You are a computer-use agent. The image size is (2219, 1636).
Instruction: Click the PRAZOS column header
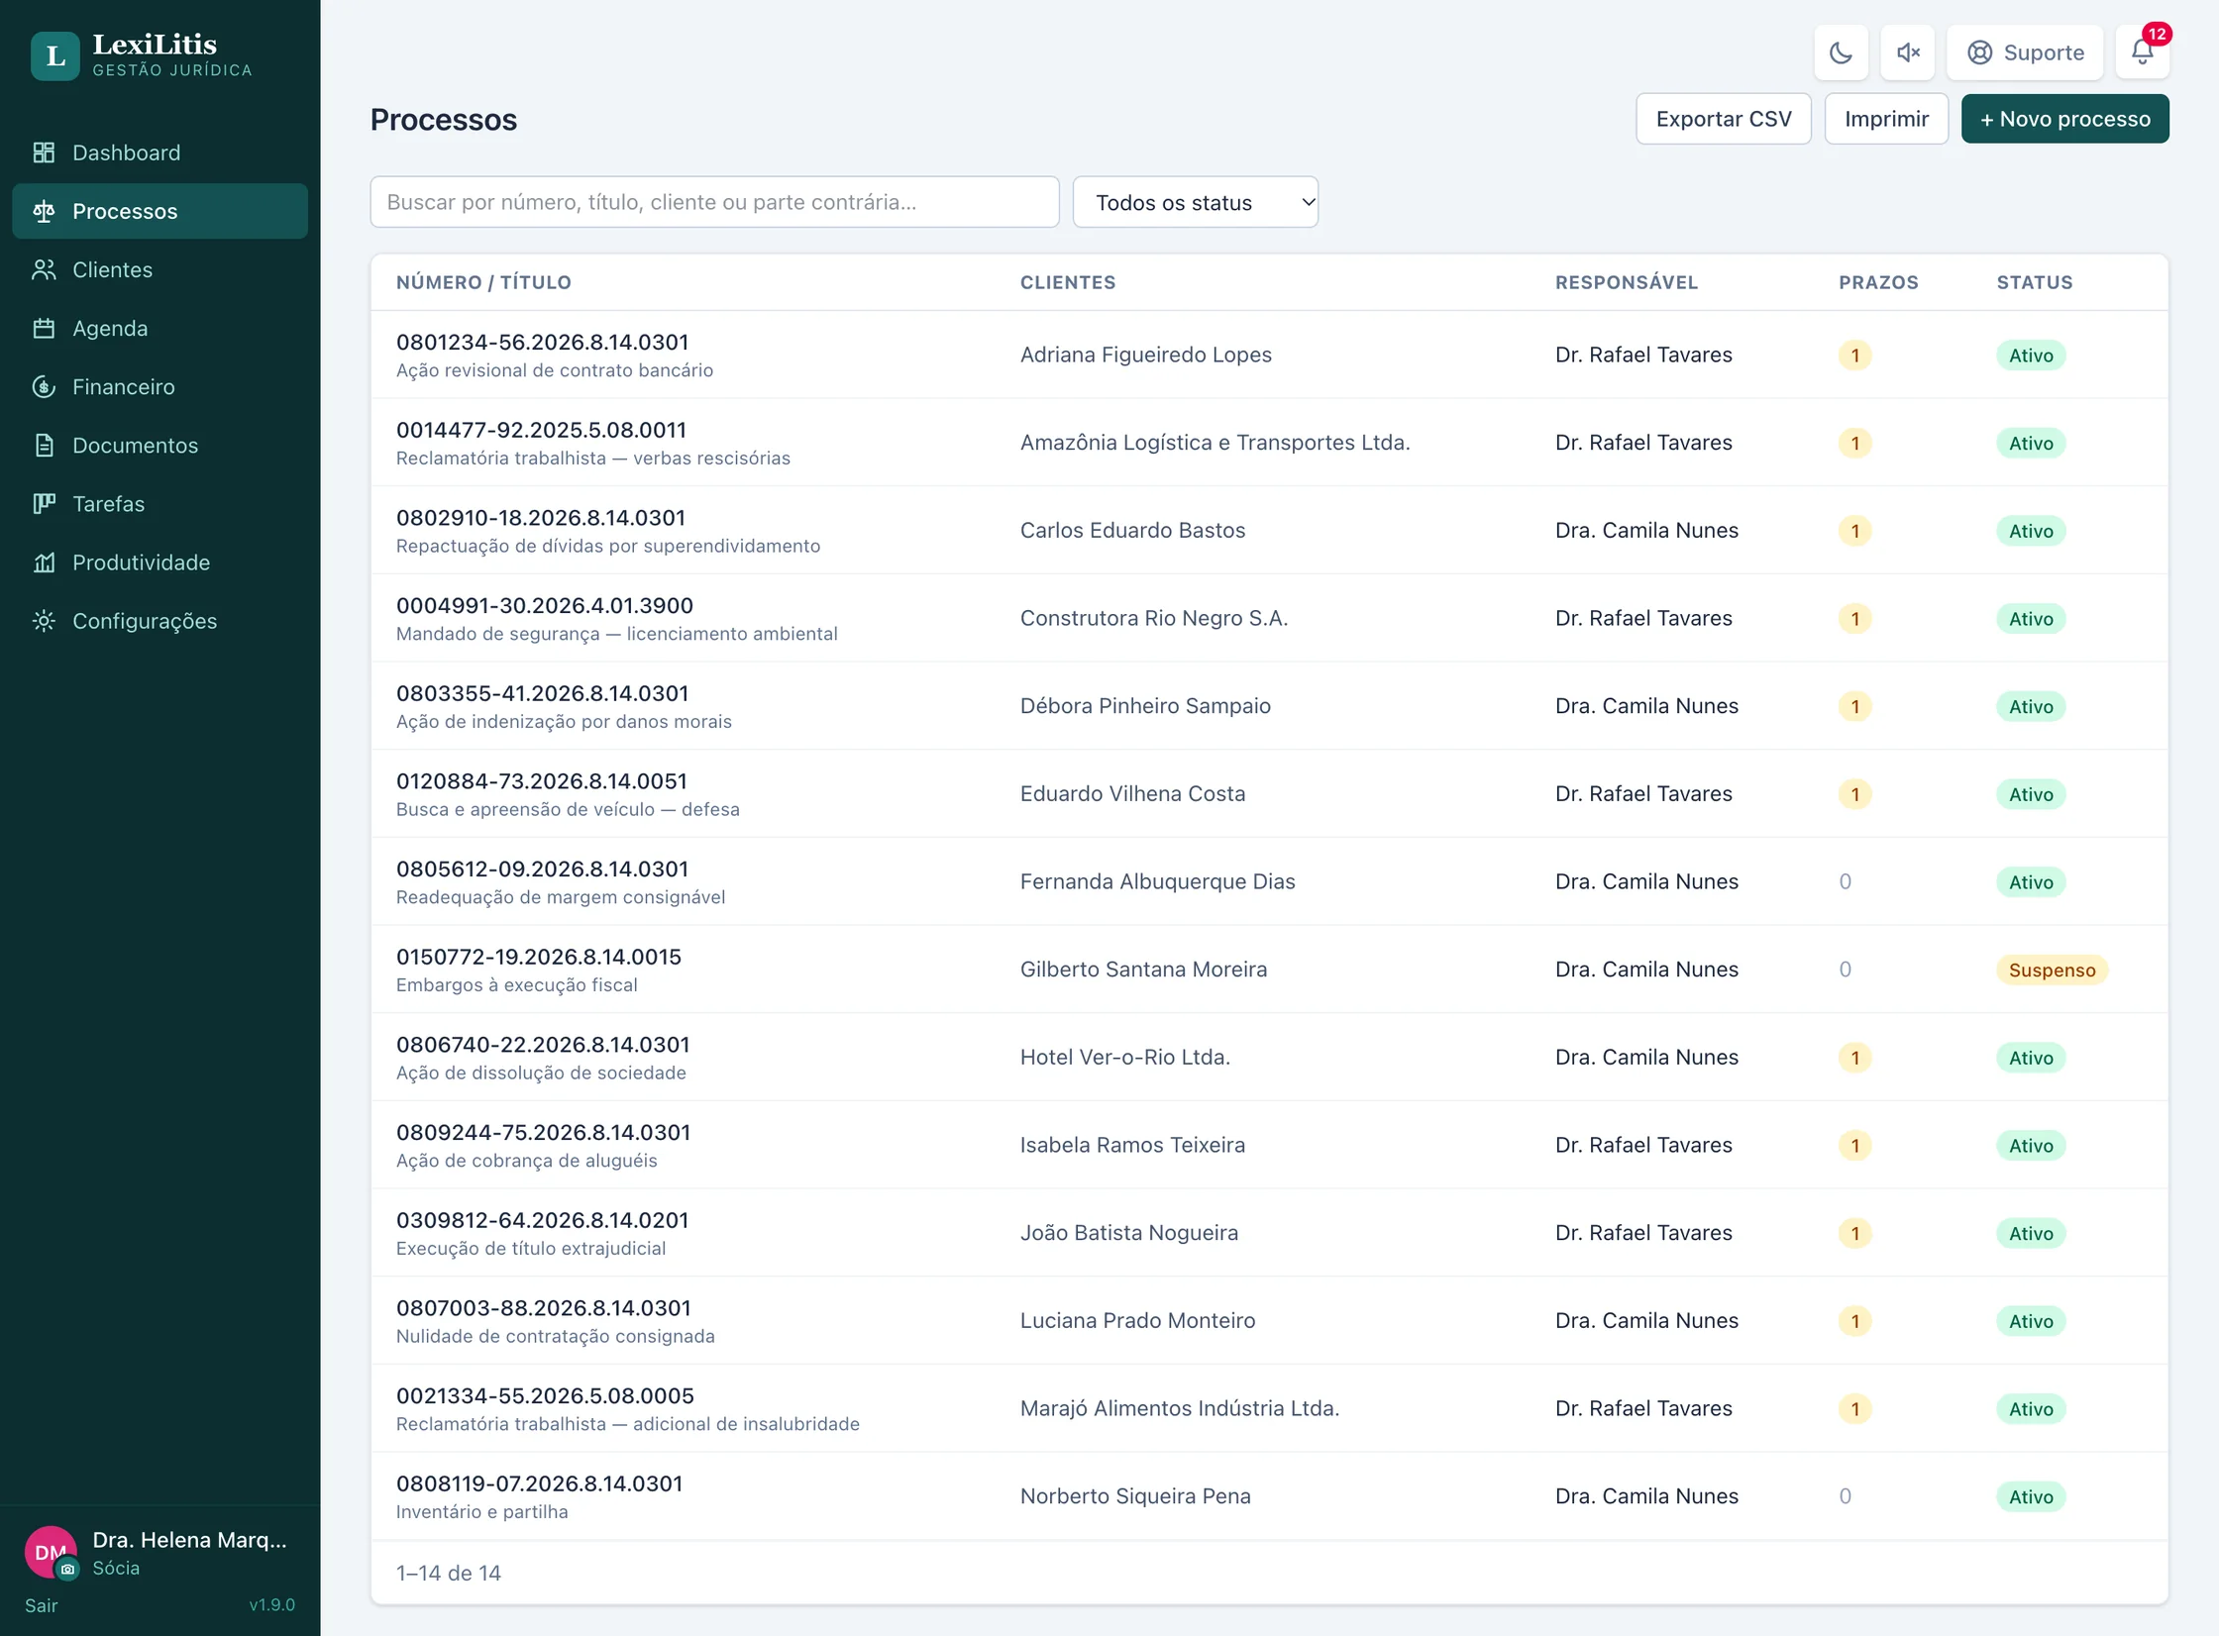1878,282
